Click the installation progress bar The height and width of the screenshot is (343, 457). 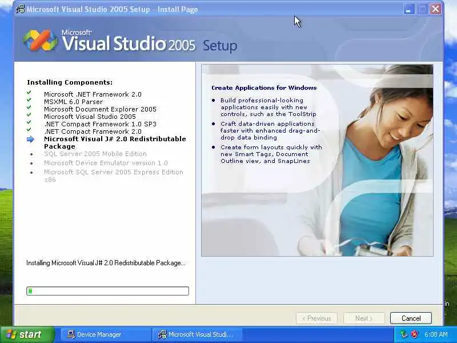[107, 291]
